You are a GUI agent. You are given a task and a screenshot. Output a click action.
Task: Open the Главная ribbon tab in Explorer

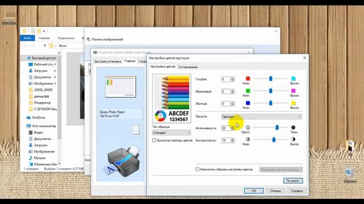click(x=44, y=38)
